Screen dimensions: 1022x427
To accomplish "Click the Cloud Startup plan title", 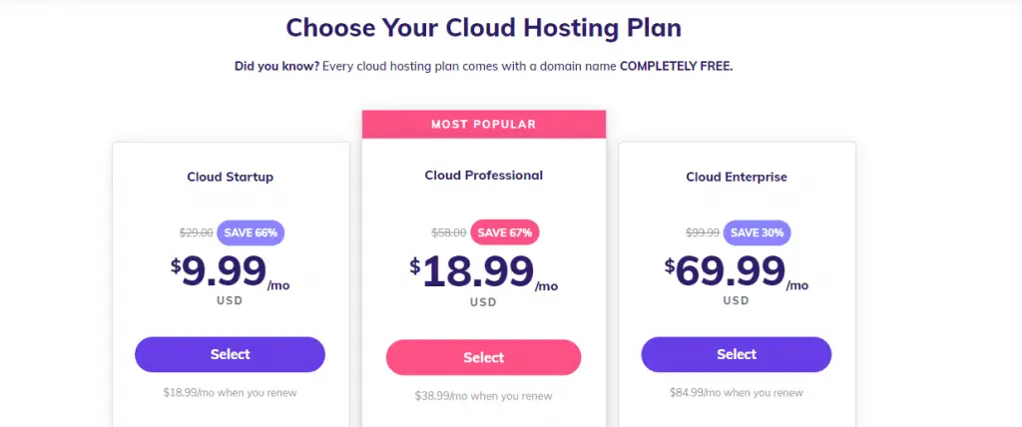I will point(231,177).
